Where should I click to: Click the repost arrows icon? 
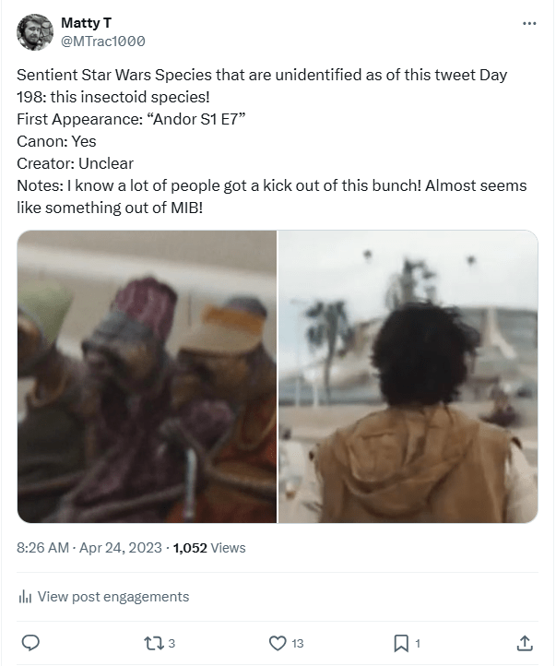pyautogui.click(x=153, y=643)
